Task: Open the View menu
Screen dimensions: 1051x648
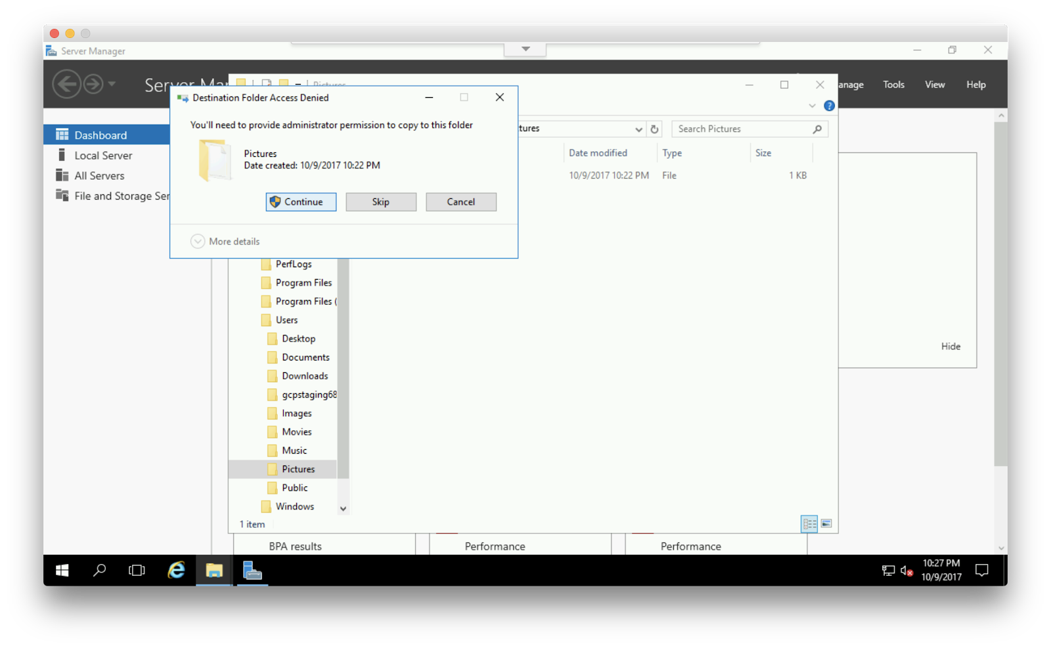Action: pyautogui.click(x=934, y=84)
